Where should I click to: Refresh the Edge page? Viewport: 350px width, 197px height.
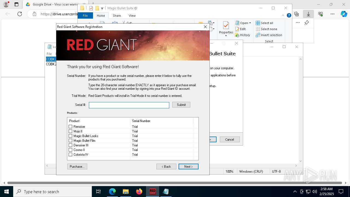[20, 14]
